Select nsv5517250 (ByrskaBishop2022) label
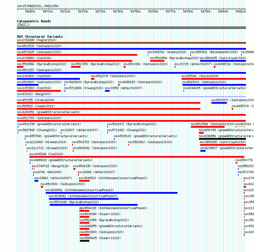 (96, 64)
